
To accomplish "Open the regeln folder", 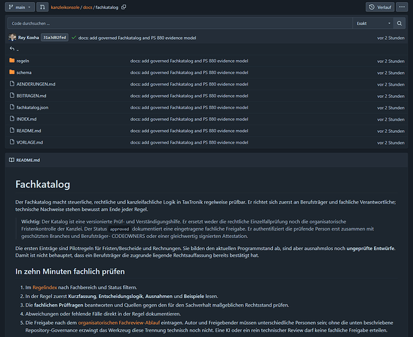I will pos(23,61).
